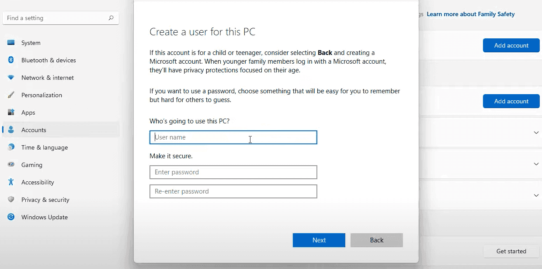Click the Find a setting search box
Viewport: 542px width, 269px height.
coord(61,18)
